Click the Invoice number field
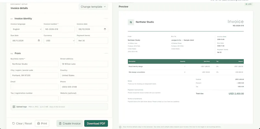The width and height of the screenshot is (260, 129). [59, 29]
